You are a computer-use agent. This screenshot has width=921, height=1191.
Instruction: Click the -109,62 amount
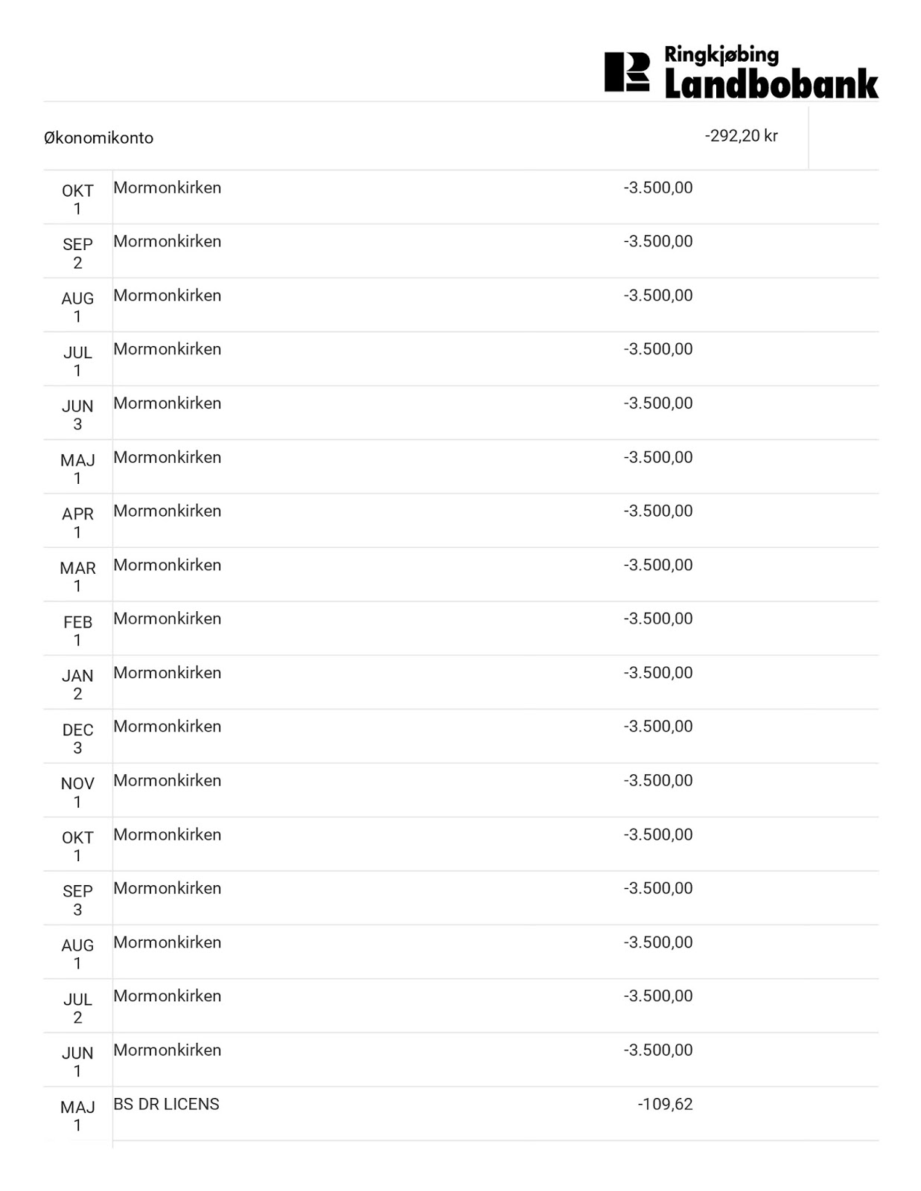coord(665,1104)
